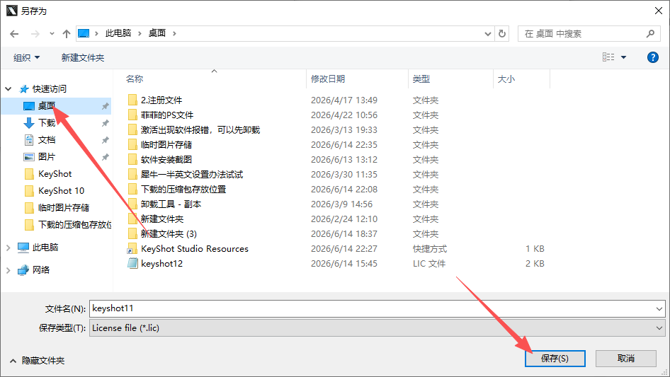Image resolution: width=670 pixels, height=377 pixels.
Task: Open the 保存类型 combo box
Action: pos(377,328)
